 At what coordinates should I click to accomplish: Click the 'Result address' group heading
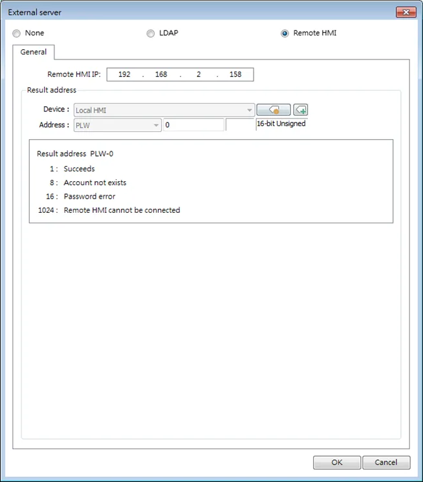(52, 90)
